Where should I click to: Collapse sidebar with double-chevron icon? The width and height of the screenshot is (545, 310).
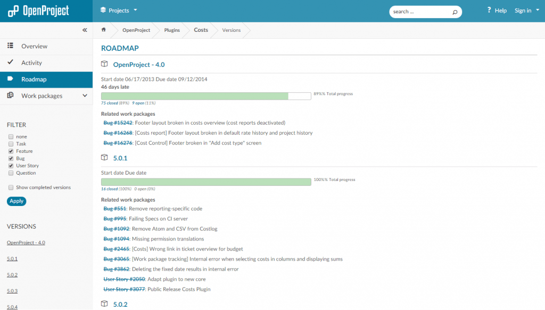click(85, 30)
